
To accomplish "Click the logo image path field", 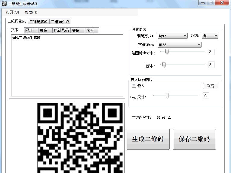I will tap(174, 86).
